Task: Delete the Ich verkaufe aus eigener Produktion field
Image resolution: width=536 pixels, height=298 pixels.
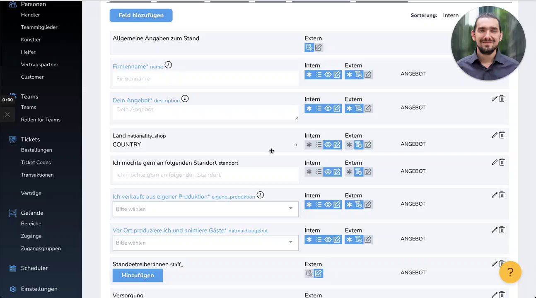Action: click(502, 195)
